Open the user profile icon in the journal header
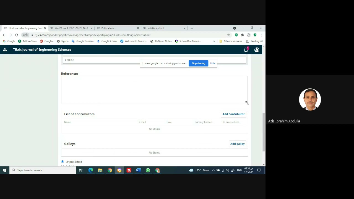Image resolution: width=354 pixels, height=199 pixels. (x=257, y=50)
